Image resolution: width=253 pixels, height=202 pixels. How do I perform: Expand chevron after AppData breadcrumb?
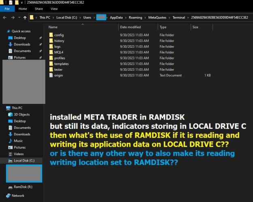coord(126,17)
